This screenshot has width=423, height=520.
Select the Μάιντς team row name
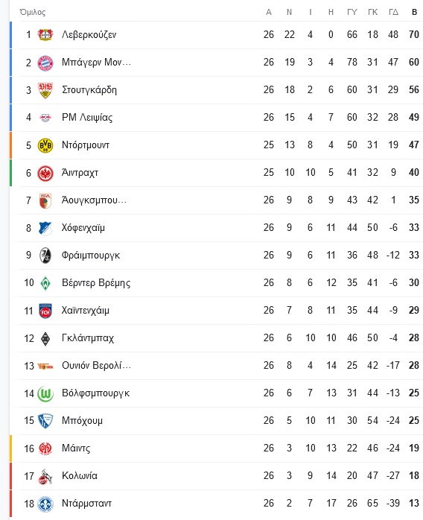pyautogui.click(x=76, y=448)
